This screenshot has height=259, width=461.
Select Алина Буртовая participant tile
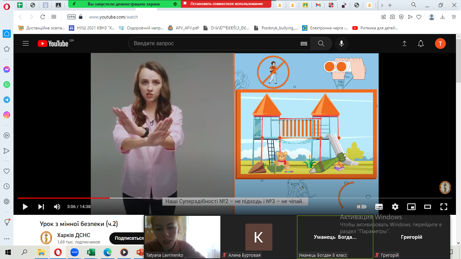click(259, 237)
